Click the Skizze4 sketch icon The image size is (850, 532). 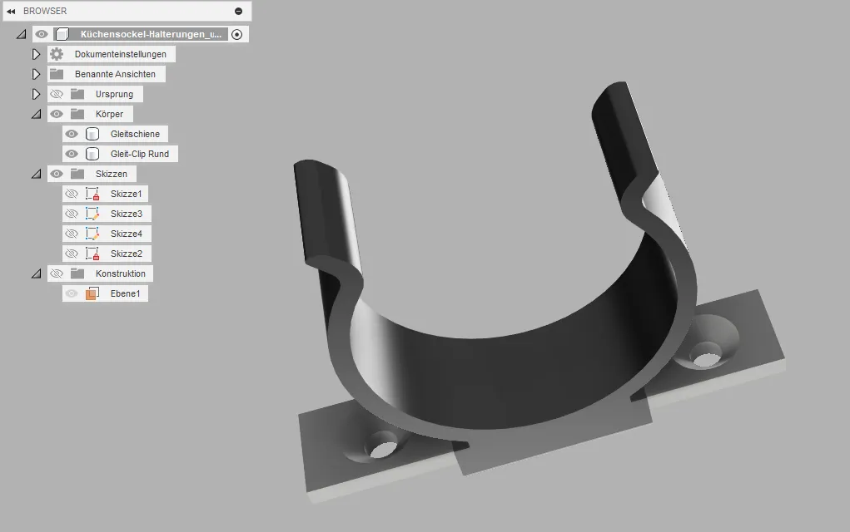pos(92,234)
